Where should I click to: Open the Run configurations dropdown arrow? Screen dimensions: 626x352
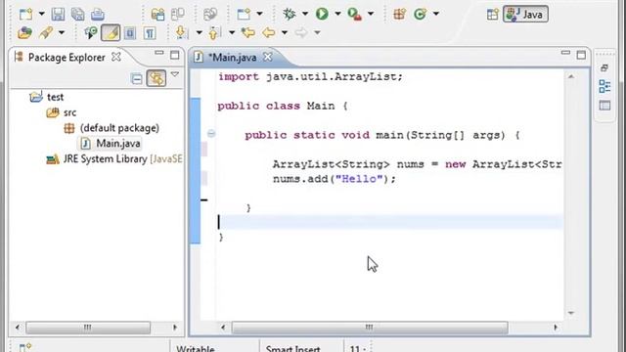(337, 14)
